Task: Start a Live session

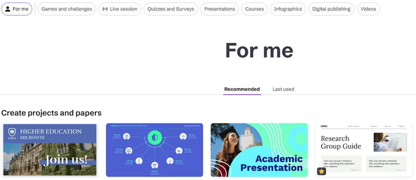Action: (120, 9)
